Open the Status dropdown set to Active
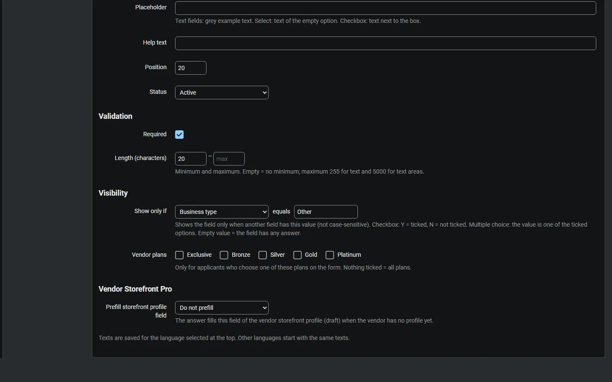This screenshot has width=612, height=382. (222, 93)
